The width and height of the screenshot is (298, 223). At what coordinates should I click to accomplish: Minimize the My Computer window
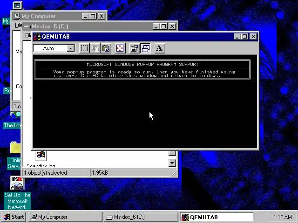(x=85, y=16)
